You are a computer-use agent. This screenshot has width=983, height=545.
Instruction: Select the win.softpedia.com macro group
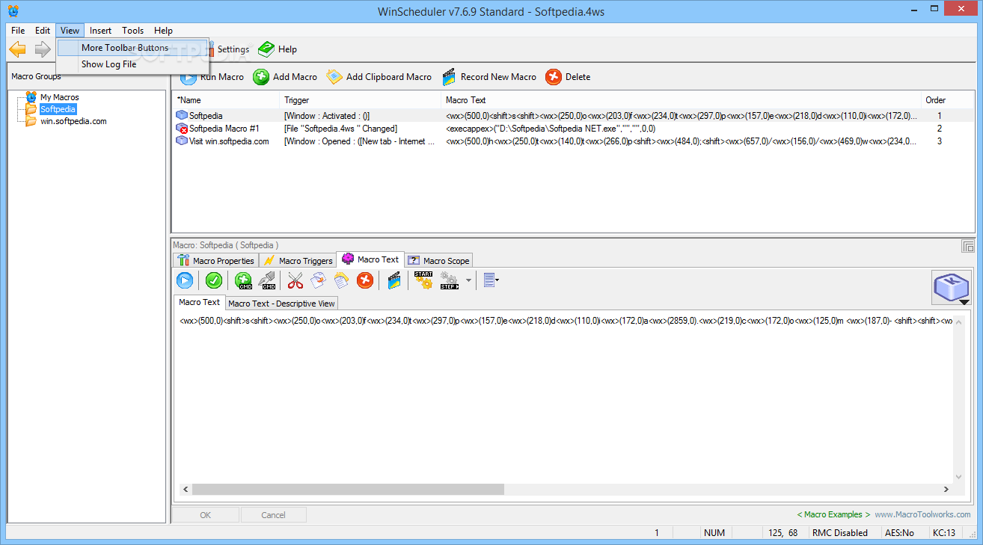point(73,121)
